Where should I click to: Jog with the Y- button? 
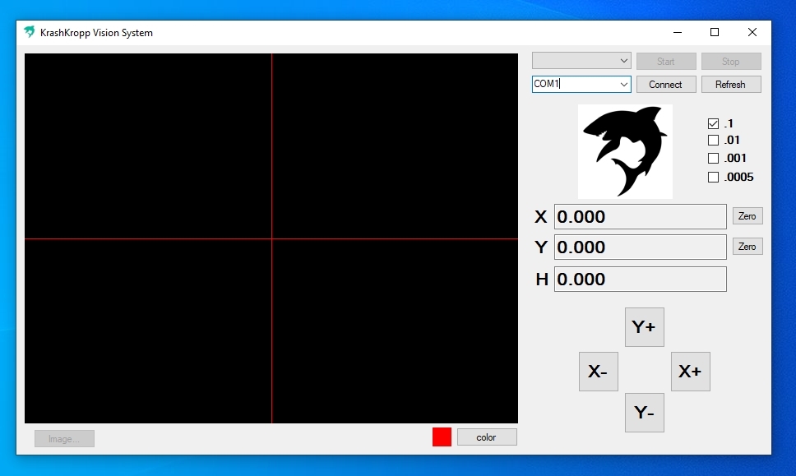click(x=644, y=413)
